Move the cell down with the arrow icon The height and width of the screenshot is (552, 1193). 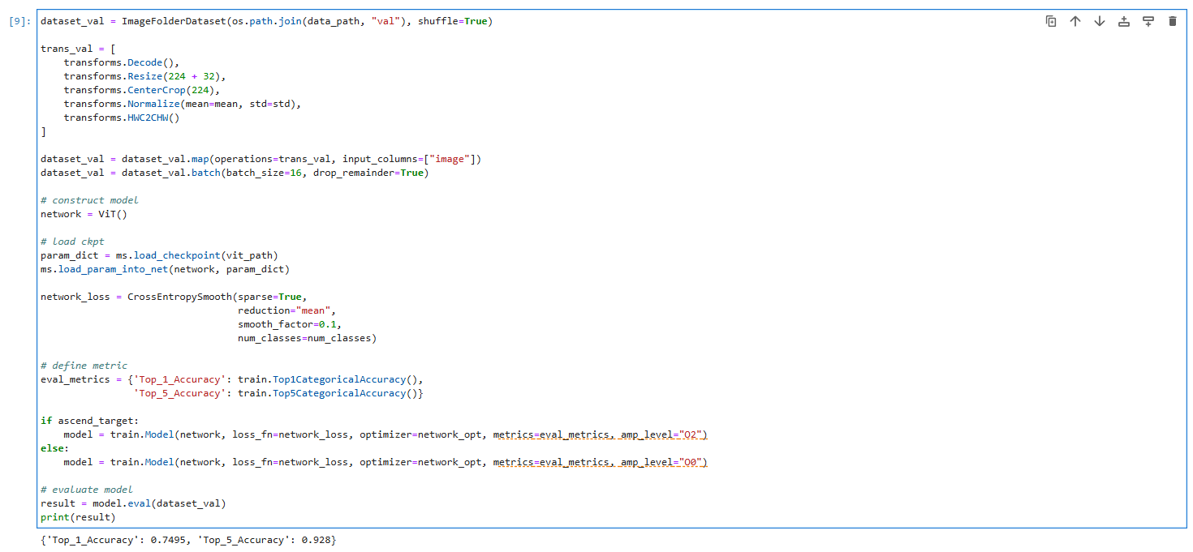point(1100,21)
